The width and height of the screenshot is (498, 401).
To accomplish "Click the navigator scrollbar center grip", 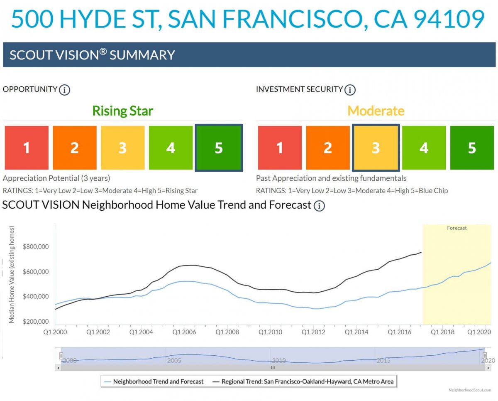I will (273, 368).
